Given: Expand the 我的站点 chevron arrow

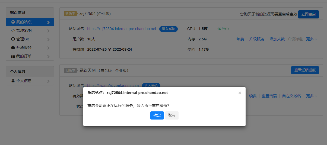Looking at the screenshot, I should click(x=48, y=22).
